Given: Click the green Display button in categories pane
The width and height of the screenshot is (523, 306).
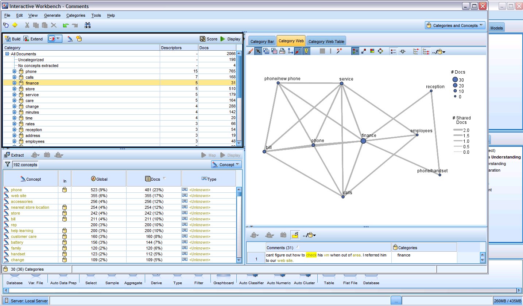Looking at the screenshot, I should [x=230, y=39].
